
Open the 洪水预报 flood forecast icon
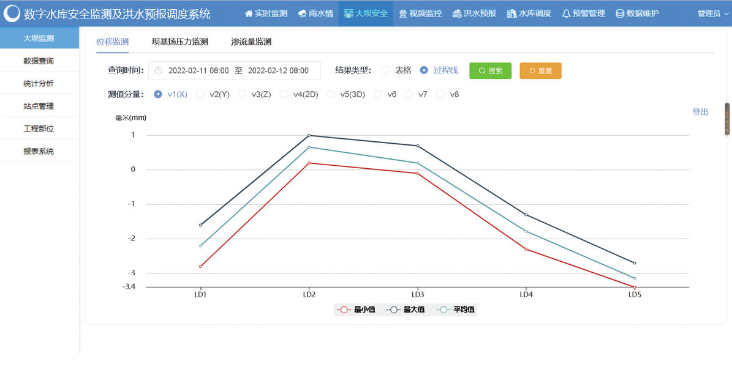click(457, 13)
